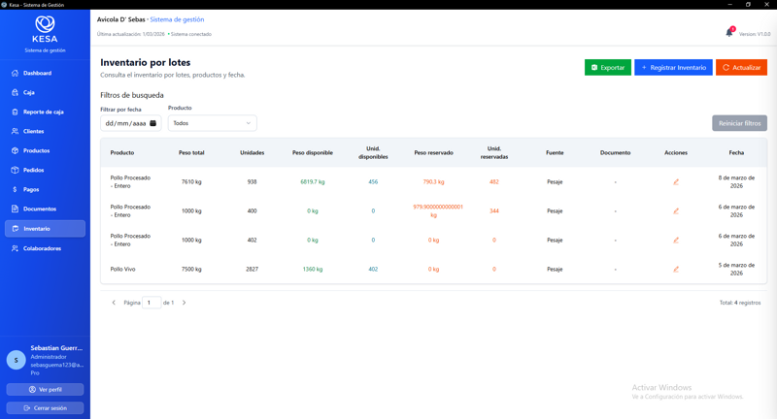Refresh data with the Actualizar button
Viewport: 777px width, 419px height.
[x=741, y=67]
